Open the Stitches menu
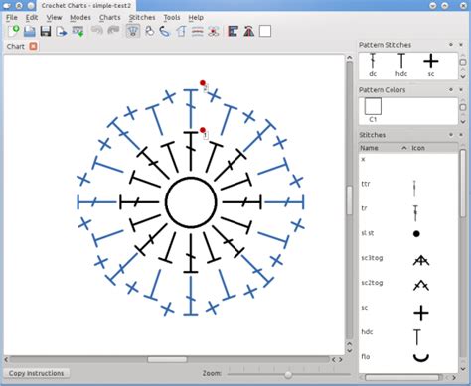This screenshot has width=471, height=386. [x=142, y=17]
